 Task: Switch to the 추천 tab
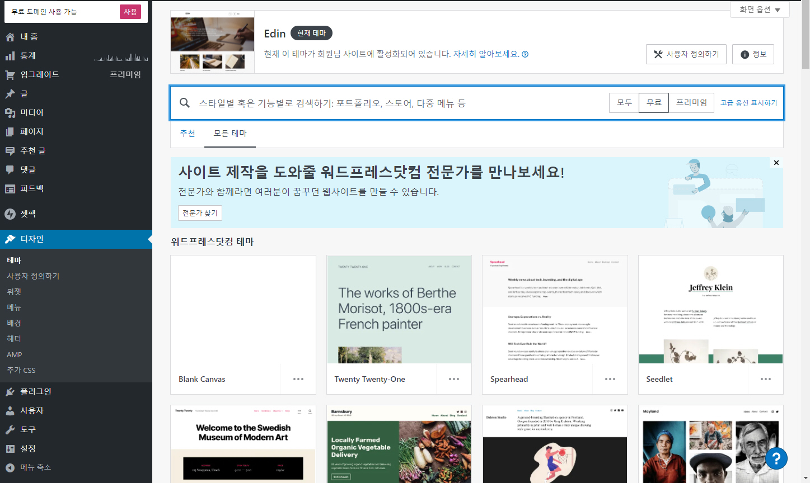[188, 134]
